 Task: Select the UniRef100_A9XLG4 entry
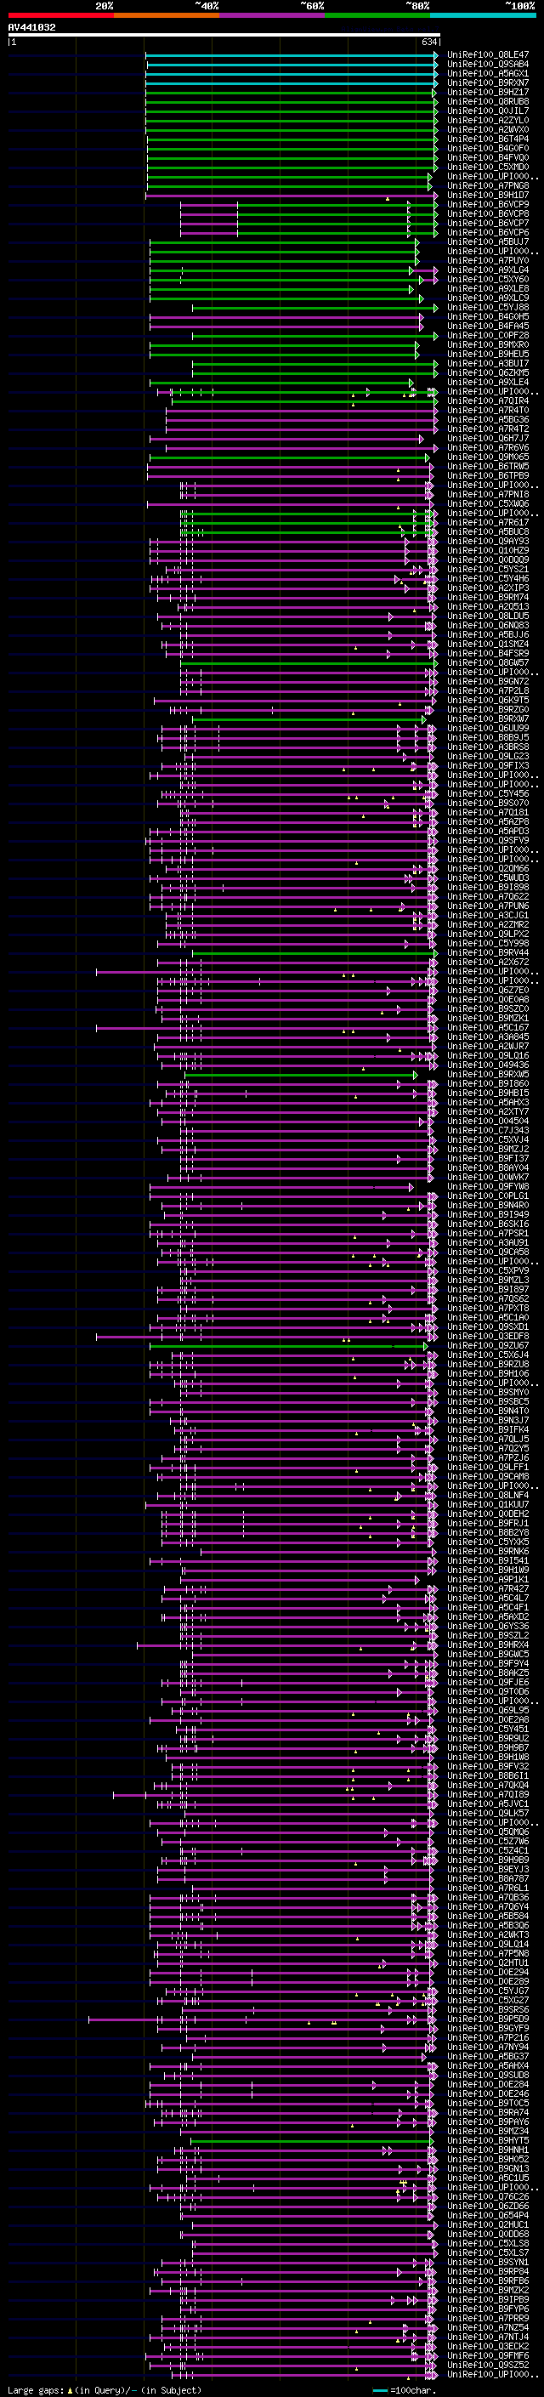[488, 270]
